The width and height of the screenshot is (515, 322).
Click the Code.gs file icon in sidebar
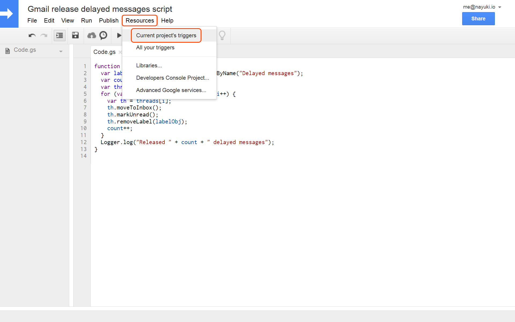point(8,50)
